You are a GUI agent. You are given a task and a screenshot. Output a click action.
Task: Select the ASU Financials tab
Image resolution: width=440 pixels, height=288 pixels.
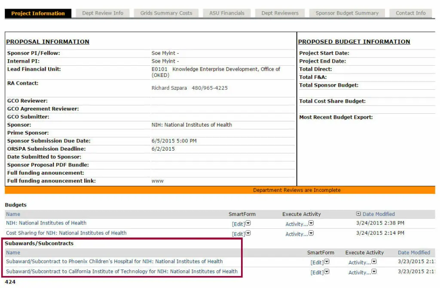pos(227,13)
